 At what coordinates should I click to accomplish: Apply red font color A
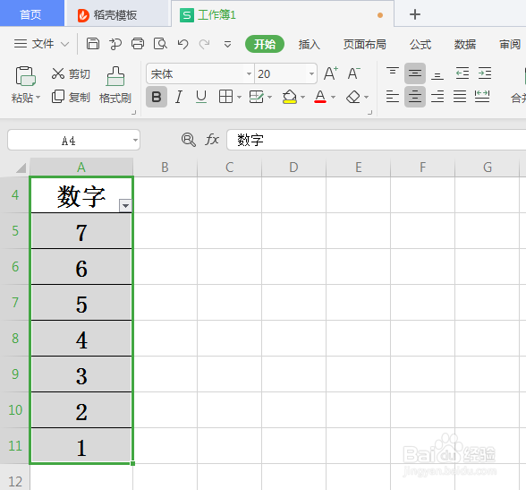320,97
